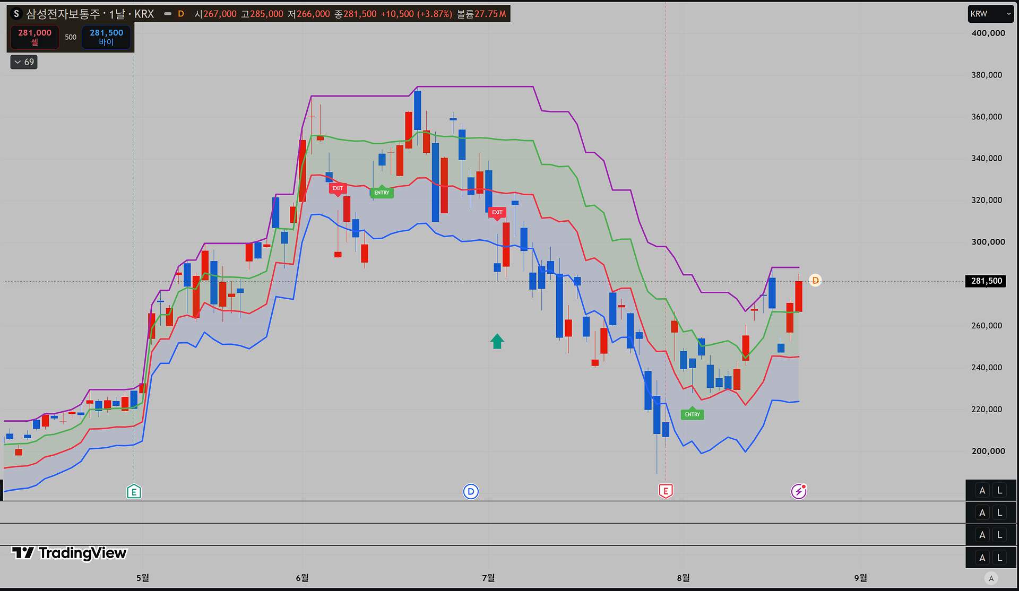Image resolution: width=1019 pixels, height=591 pixels.
Task: Open the KRW currency dropdown
Action: coord(990,14)
